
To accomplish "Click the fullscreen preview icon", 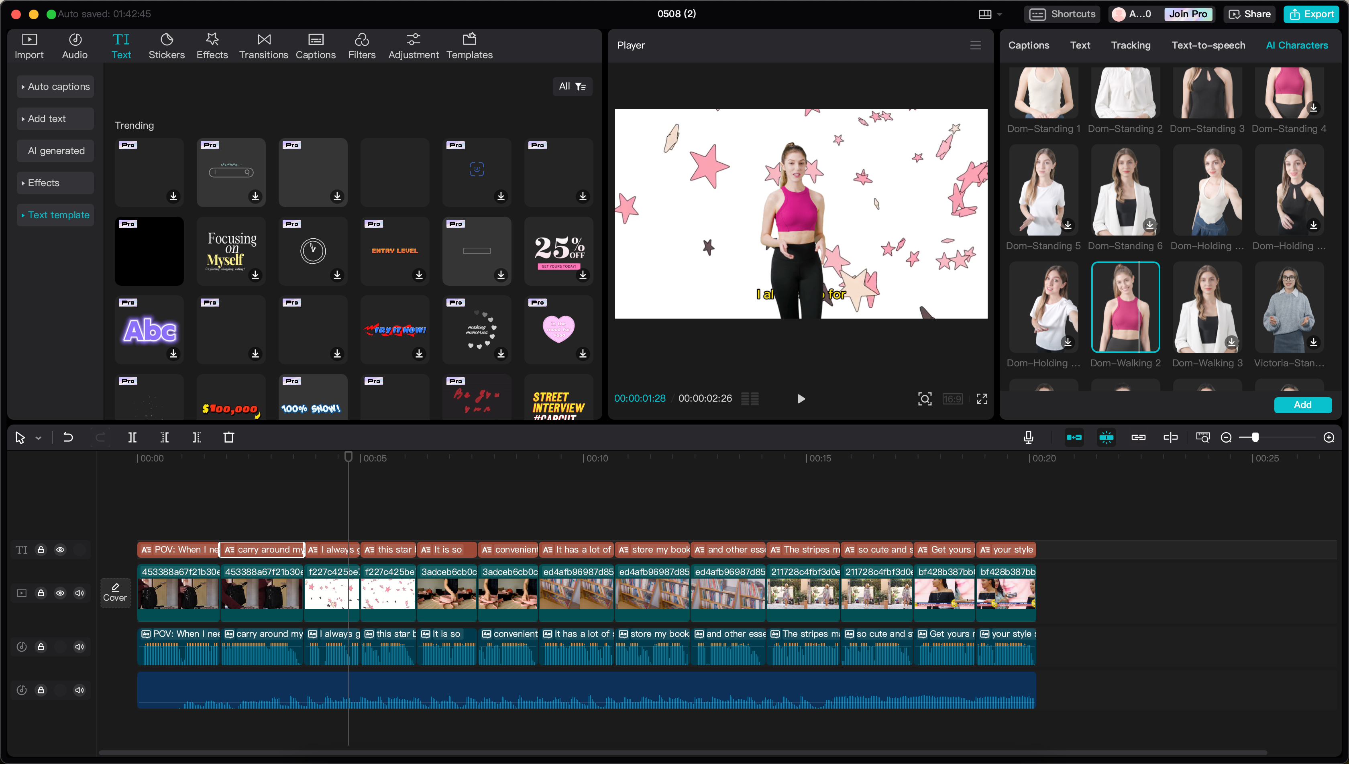I will [982, 399].
